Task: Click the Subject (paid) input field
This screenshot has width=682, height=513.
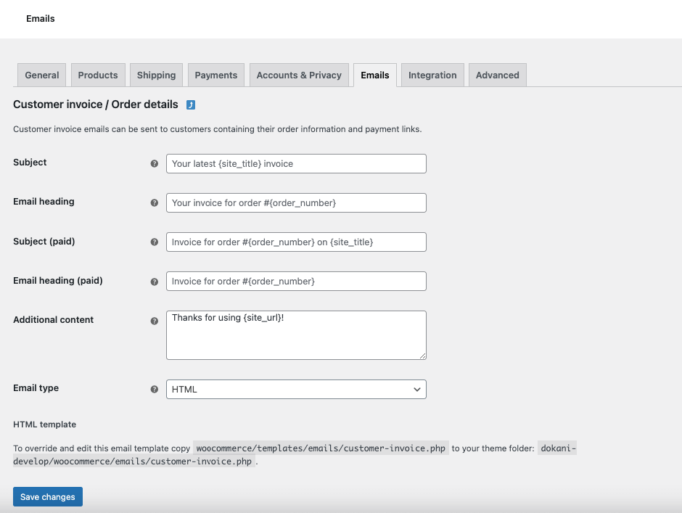Action: tap(296, 242)
